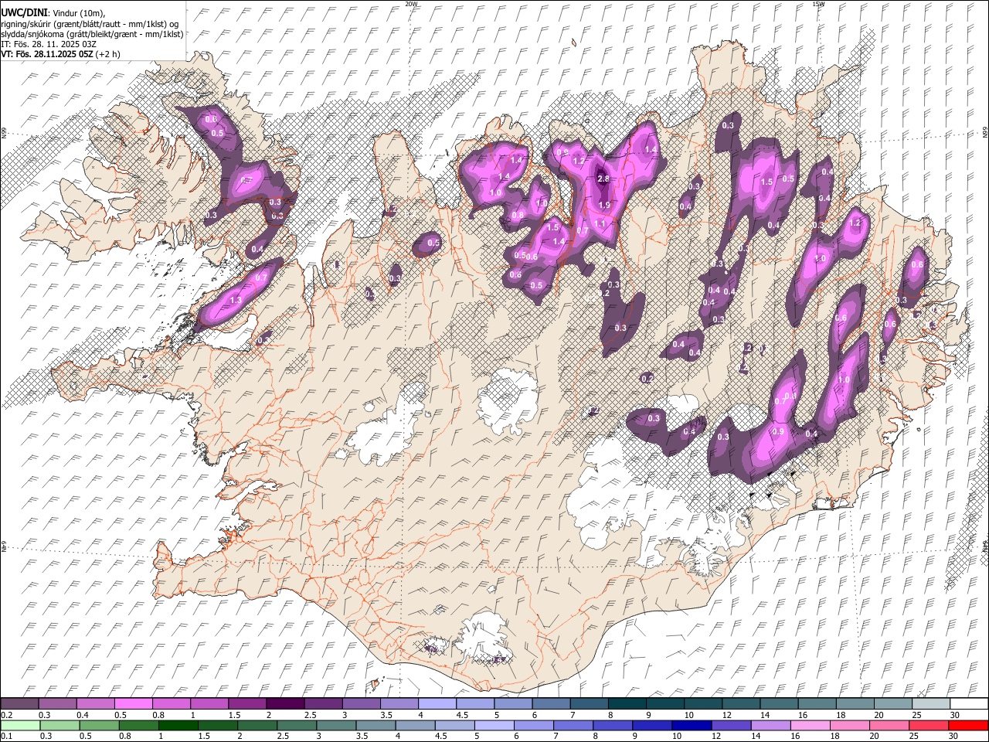Pick snow scale swatch between 12 and 14
Image resolution: width=989 pixels, height=742 pixels.
click(x=740, y=703)
